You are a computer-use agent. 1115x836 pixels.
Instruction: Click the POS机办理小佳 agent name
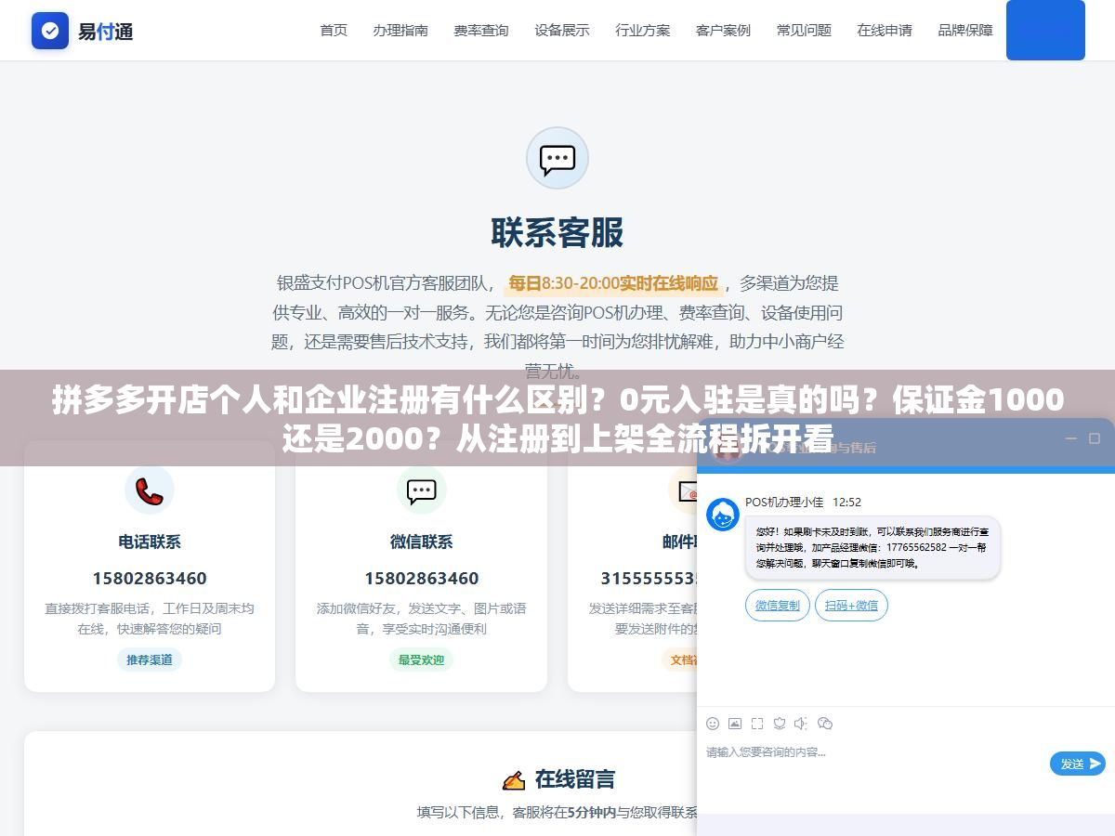coord(784,503)
